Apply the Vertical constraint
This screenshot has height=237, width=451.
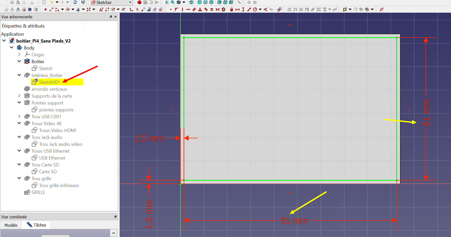pyautogui.click(x=182, y=9)
